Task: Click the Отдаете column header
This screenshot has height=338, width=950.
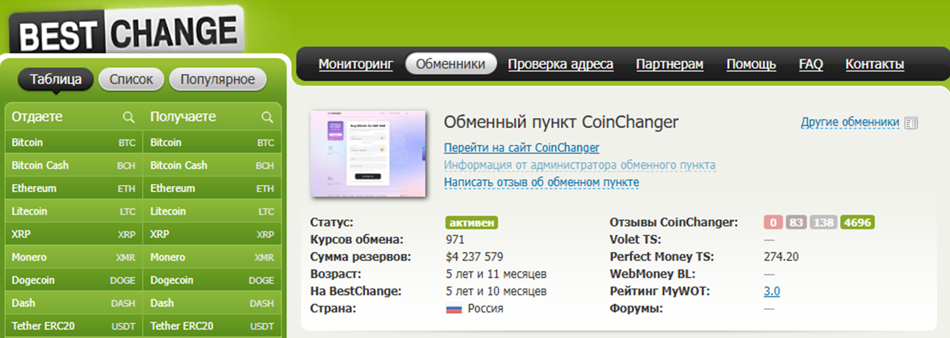Action: pyautogui.click(x=37, y=117)
